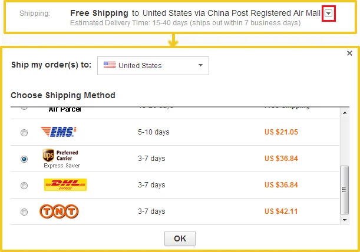Click the scrollbar down arrow
This screenshot has width=360, height=252.
(345, 220)
